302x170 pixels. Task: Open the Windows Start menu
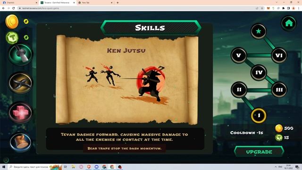[x=4, y=167]
